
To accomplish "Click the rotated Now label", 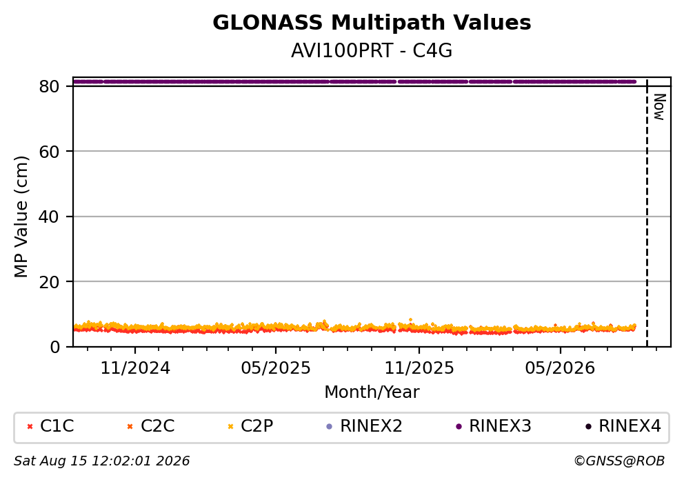I will (x=660, y=107).
